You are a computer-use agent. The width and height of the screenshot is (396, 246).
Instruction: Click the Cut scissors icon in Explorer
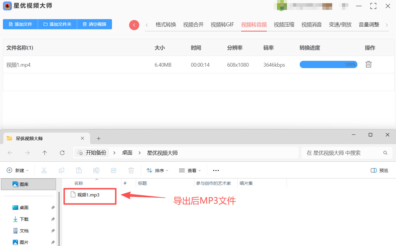tap(44, 170)
